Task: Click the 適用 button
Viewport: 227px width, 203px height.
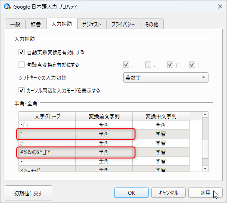Action: (205, 193)
